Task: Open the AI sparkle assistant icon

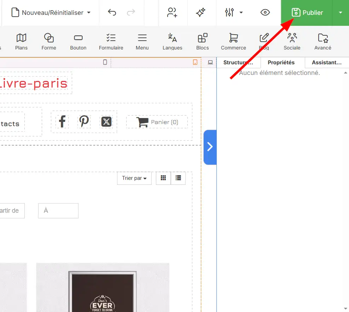Action: coord(200,12)
